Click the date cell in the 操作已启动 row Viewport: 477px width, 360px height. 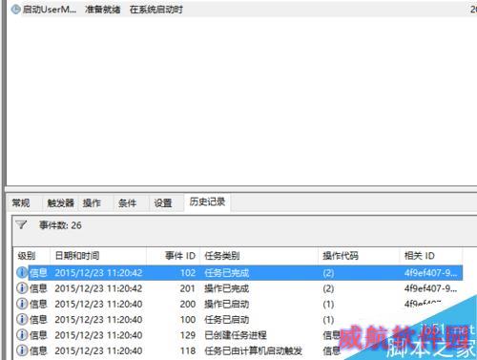98,304
